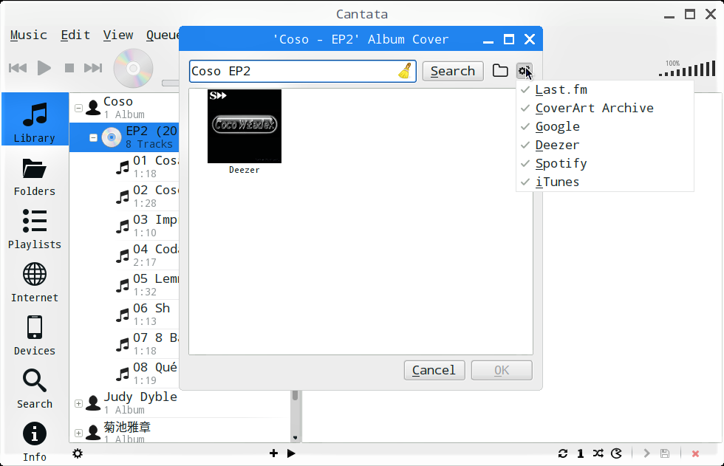Open local file with folder icon

click(x=500, y=71)
